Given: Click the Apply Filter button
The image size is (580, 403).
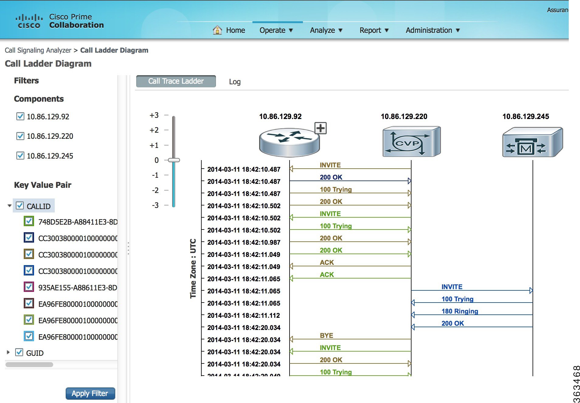Looking at the screenshot, I should [90, 393].
